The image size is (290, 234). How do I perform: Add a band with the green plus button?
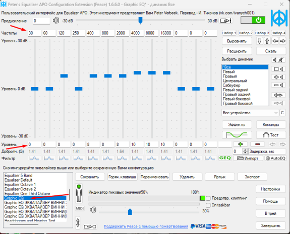tap(240, 144)
